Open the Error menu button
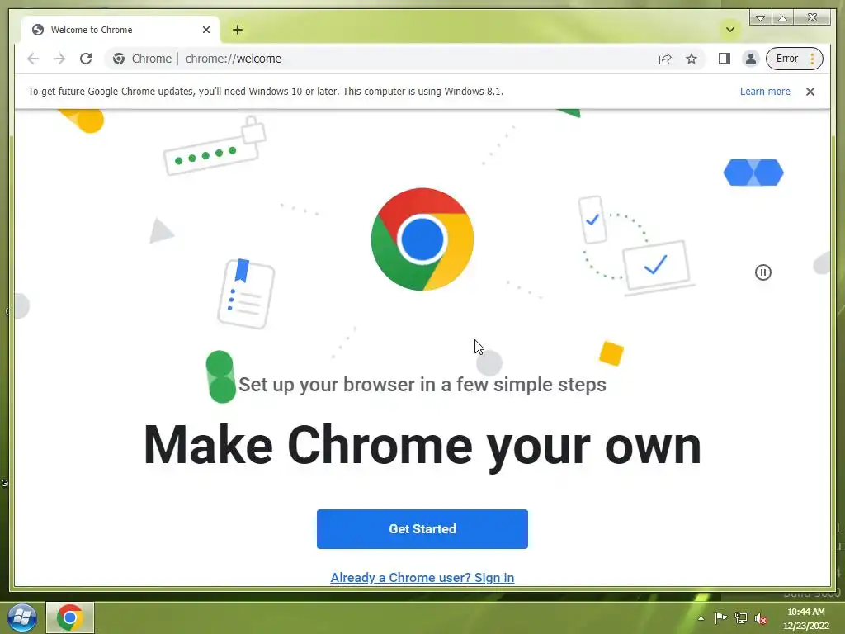The image size is (845, 634). pos(795,59)
